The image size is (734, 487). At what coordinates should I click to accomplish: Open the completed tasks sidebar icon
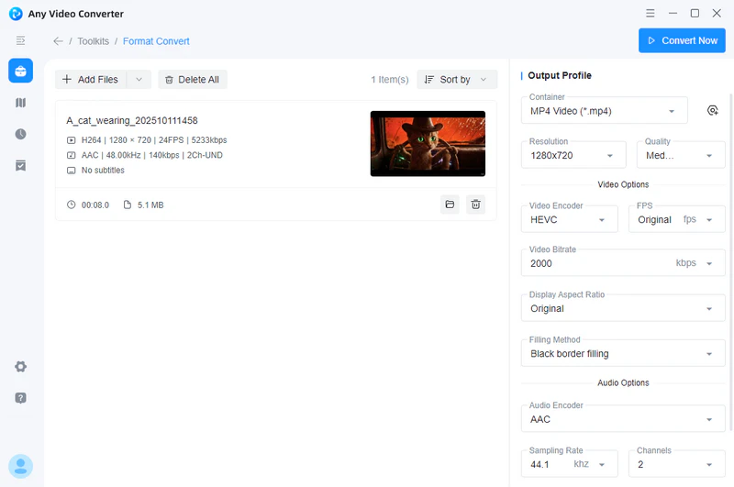(x=20, y=165)
